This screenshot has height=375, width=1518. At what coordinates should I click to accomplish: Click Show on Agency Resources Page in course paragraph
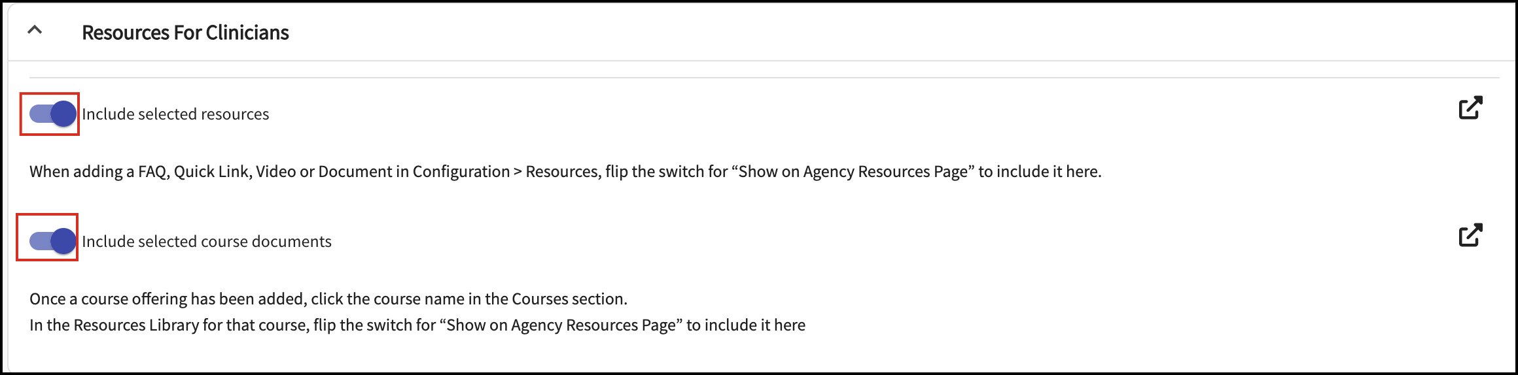[561, 325]
